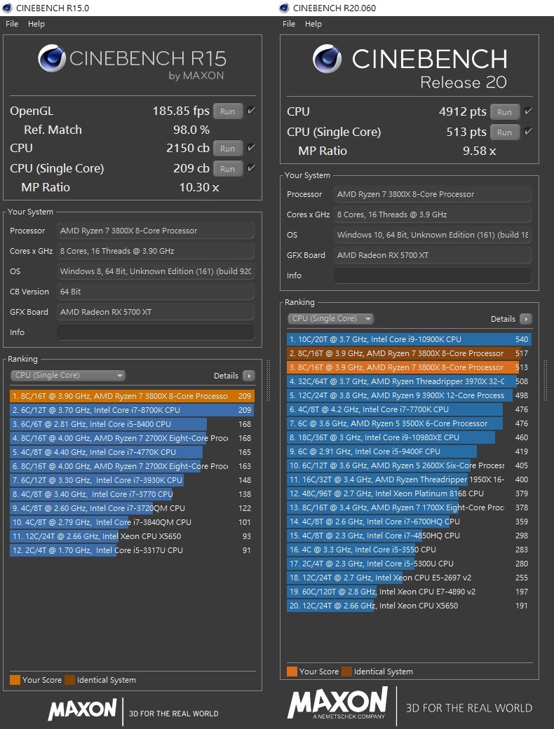The width and height of the screenshot is (554, 729).
Task: Select R20 ranking row Ryzen 5 3500X
Action: 410,423
